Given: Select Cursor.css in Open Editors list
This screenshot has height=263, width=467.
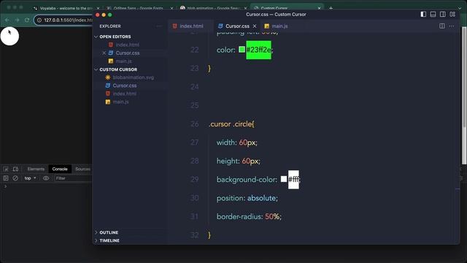Looking at the screenshot, I should 128,53.
